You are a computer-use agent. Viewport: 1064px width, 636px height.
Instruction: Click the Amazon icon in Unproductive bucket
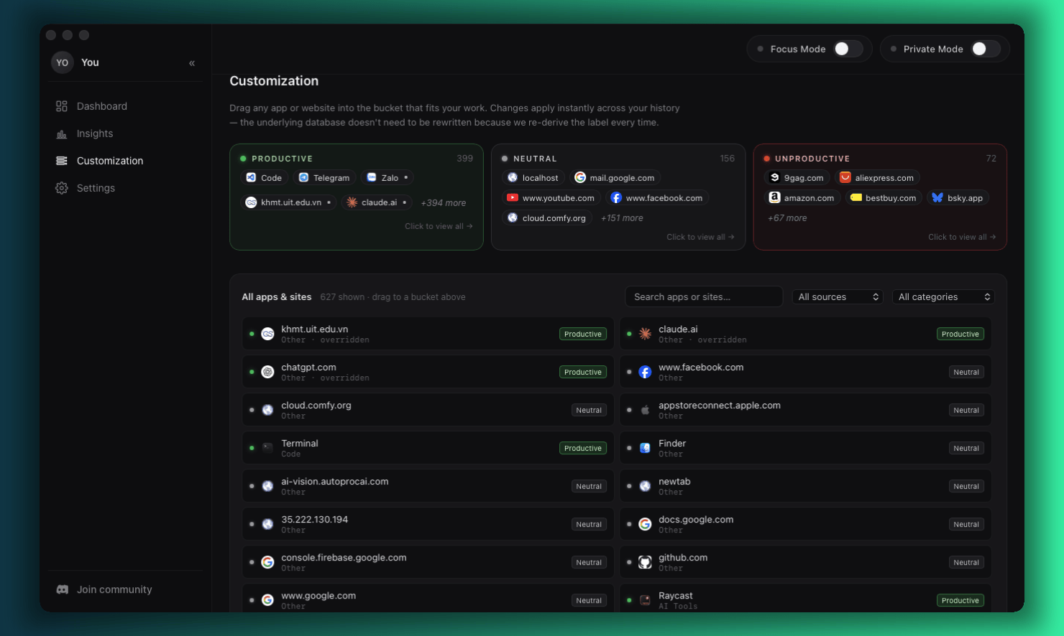point(774,198)
